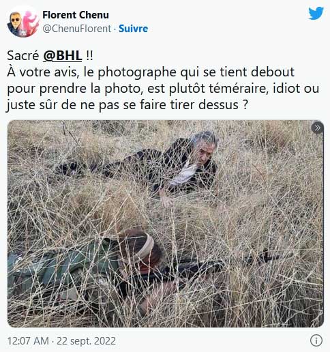Open the tweet via 12:07 AM timestamp
The height and width of the screenshot is (352, 330).
pyautogui.click(x=28, y=341)
